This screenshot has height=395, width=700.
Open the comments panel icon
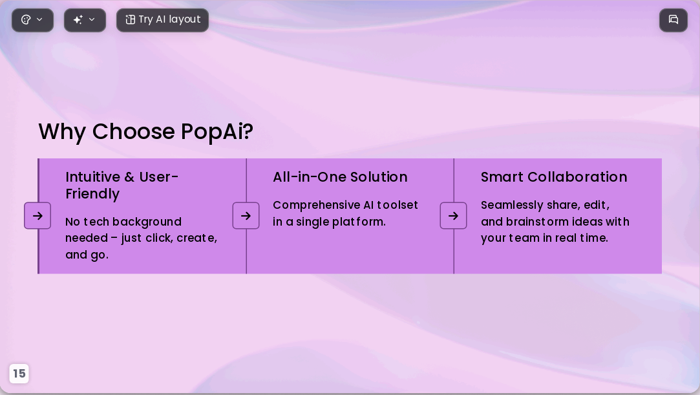coord(673,20)
